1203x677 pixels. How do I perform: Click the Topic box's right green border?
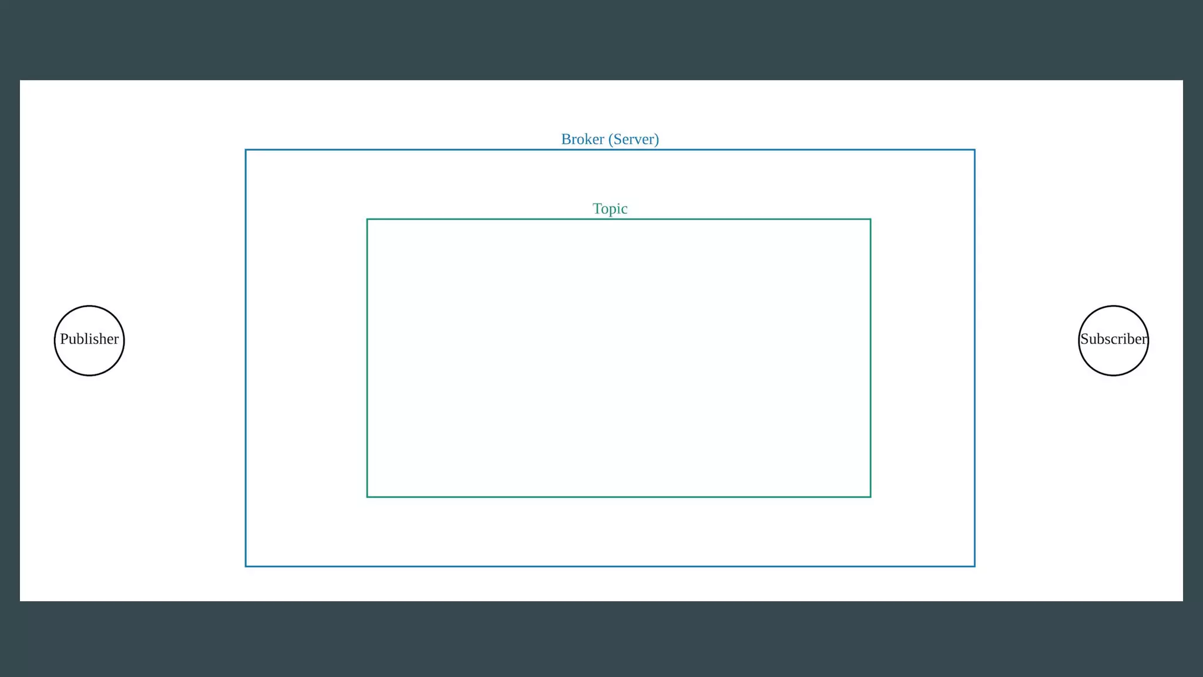[x=871, y=358]
